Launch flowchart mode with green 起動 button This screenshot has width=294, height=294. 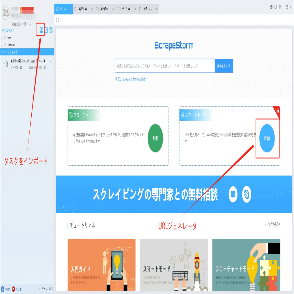coord(155,138)
